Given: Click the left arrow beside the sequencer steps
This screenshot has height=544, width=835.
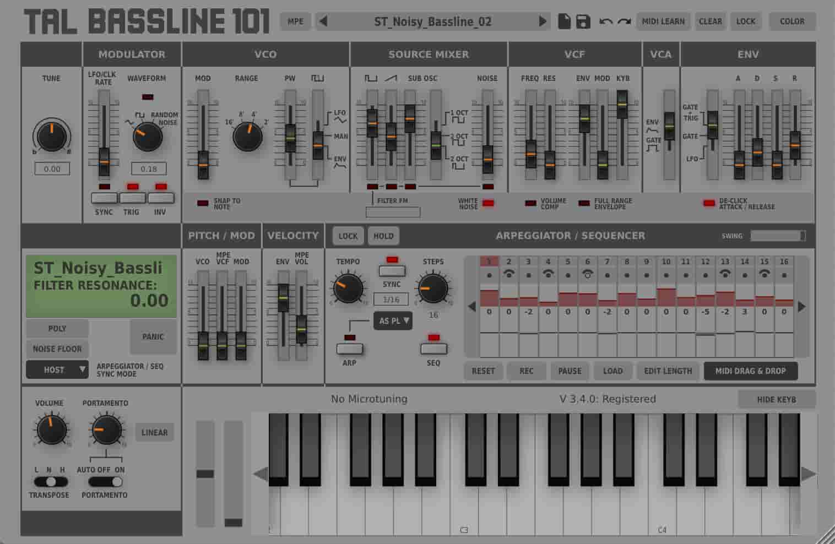Looking at the screenshot, I should click(471, 306).
